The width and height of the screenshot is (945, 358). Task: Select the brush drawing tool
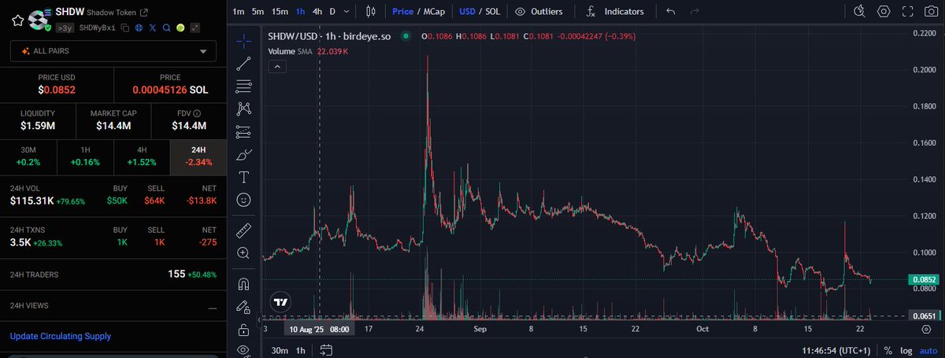[x=243, y=154]
